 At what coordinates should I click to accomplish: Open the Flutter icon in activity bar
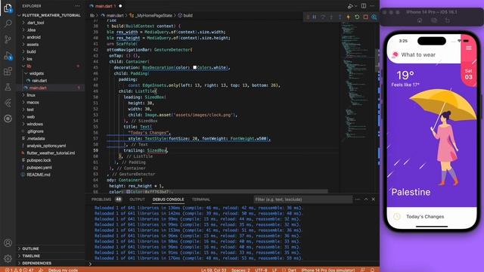point(8,103)
